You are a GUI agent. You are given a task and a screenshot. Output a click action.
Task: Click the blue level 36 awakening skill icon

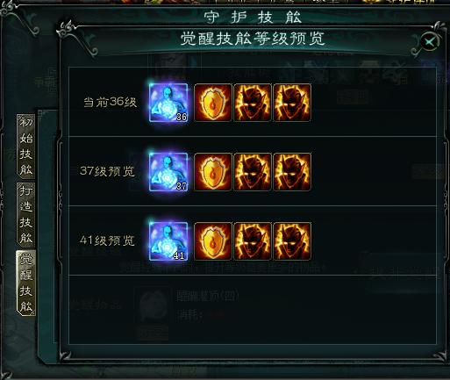pyautogui.click(x=168, y=103)
